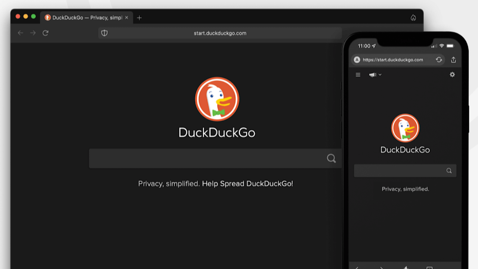Click desktop address bar start.duckduckgo.com
Screen dimensions: 478x269
click(x=220, y=33)
